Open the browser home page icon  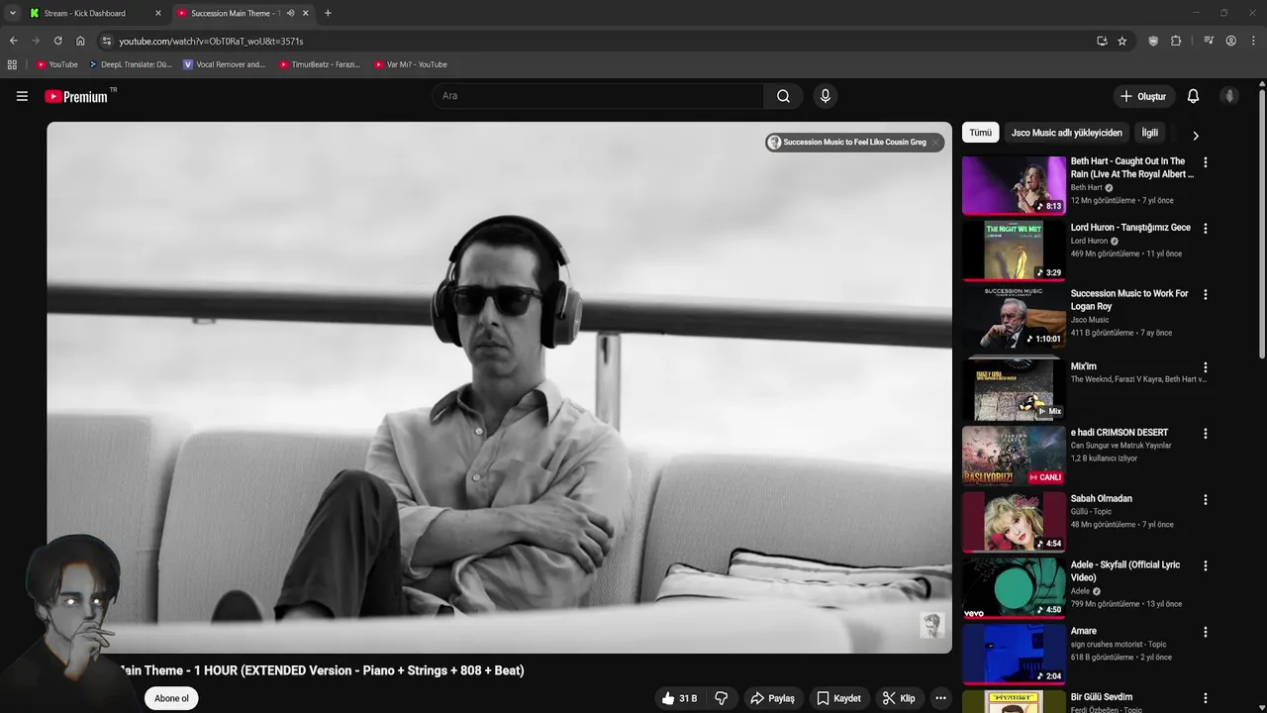click(x=80, y=41)
